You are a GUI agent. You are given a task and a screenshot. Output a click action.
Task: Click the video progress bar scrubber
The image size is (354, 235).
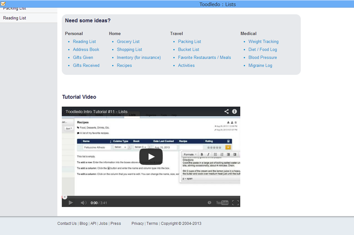click(65, 197)
